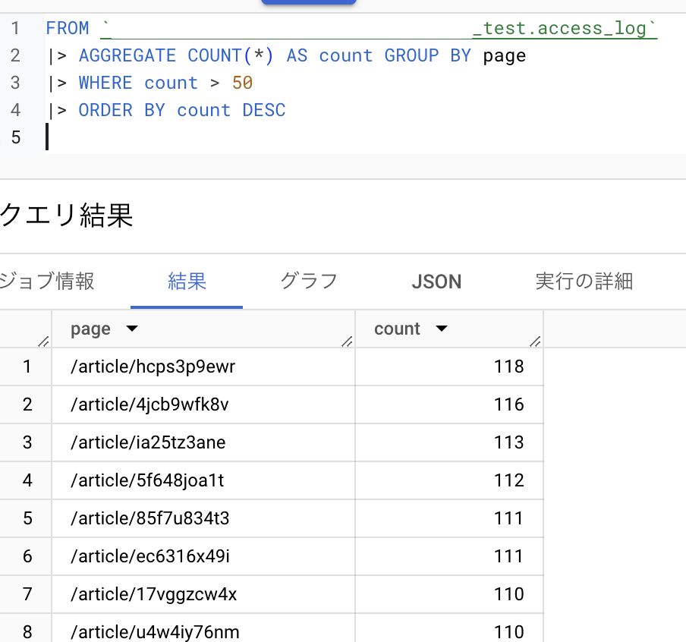
Task: Click the blue button above the editor
Action: tap(308, 2)
